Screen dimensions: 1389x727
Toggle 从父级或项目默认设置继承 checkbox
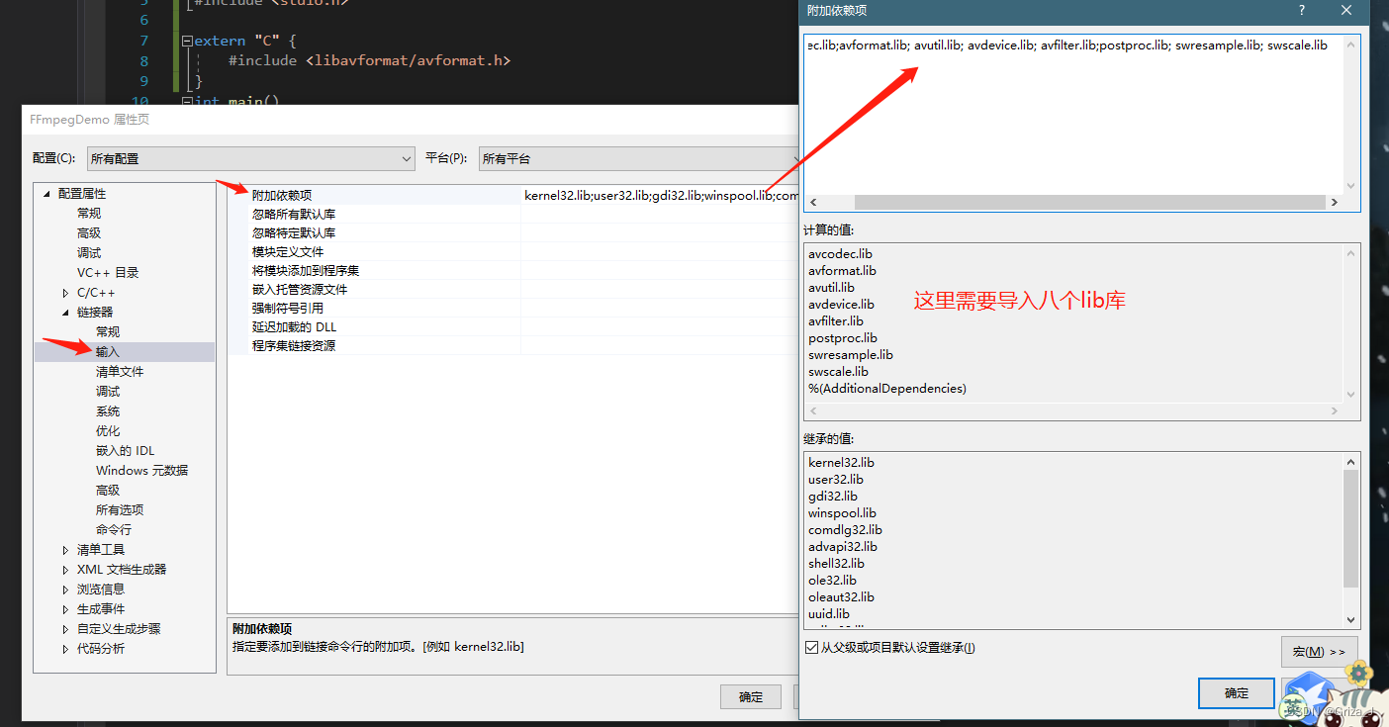click(x=812, y=648)
